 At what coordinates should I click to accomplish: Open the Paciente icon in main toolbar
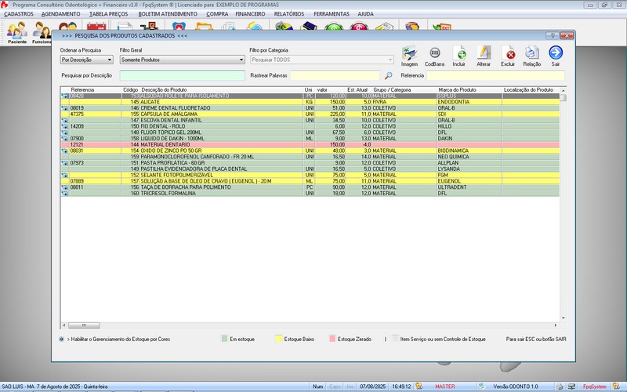click(17, 33)
